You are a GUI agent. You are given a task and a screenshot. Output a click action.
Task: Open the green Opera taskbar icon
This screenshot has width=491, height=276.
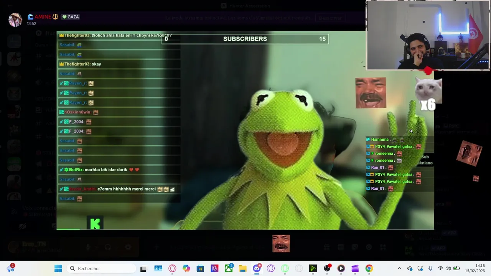[285, 268]
